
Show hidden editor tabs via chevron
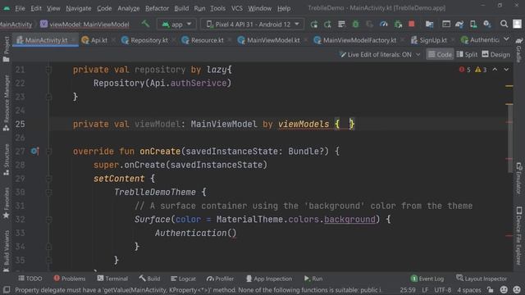coord(507,39)
